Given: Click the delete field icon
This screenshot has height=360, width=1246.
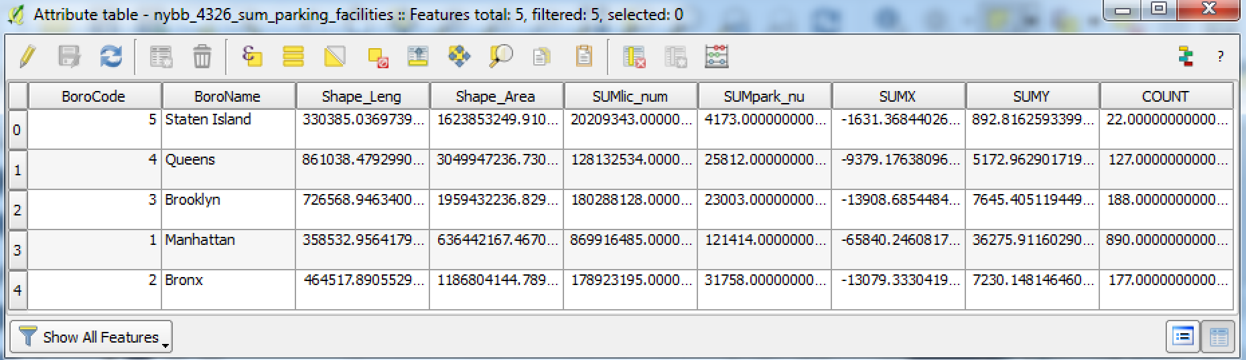Looking at the screenshot, I should coord(634,57).
